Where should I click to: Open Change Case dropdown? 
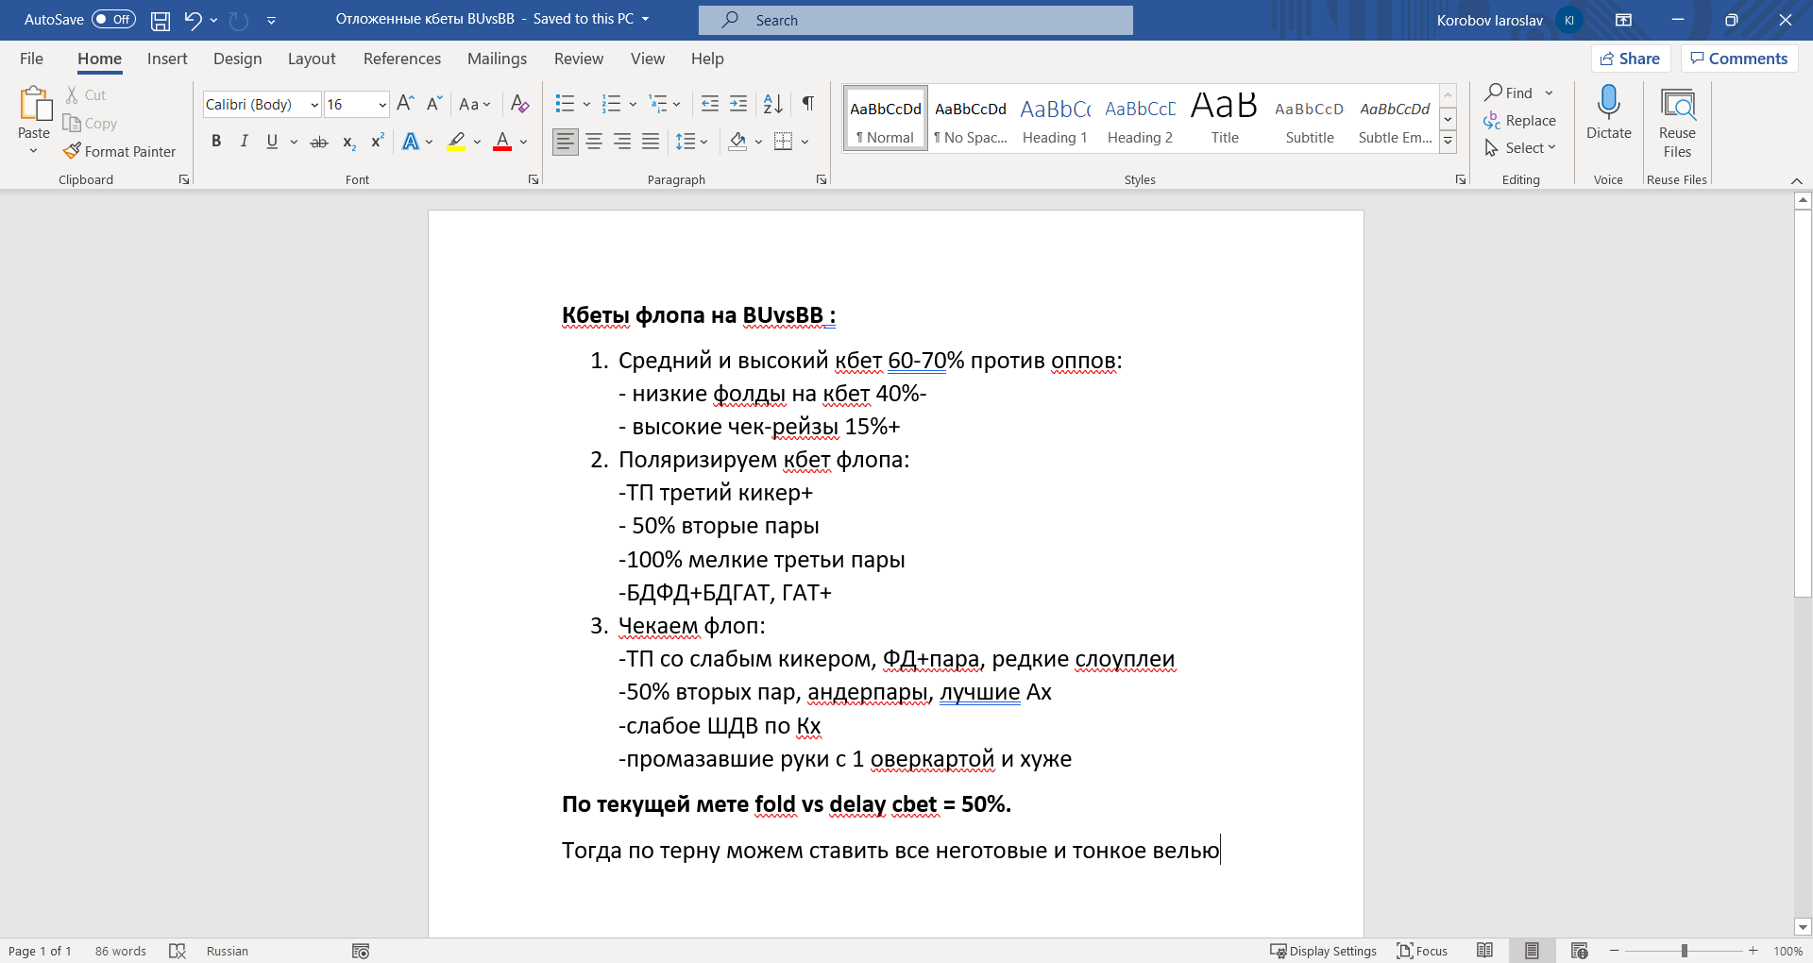[475, 104]
